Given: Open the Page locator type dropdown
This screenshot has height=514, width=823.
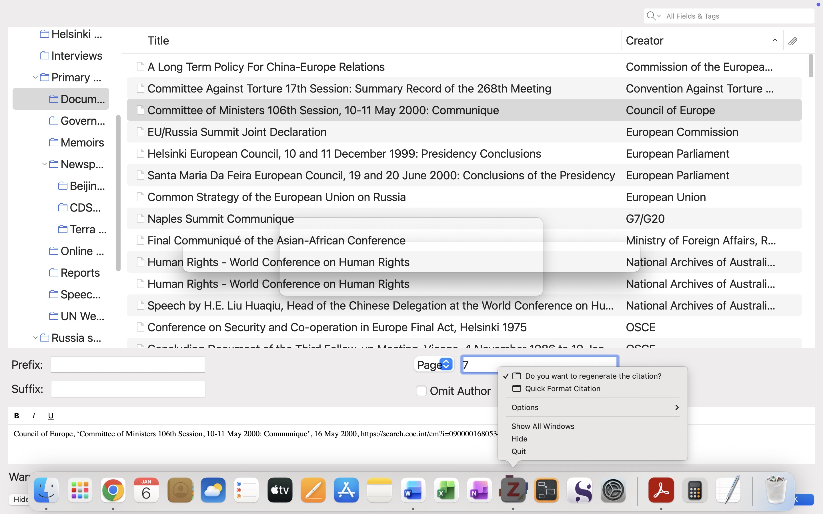Looking at the screenshot, I should tap(434, 364).
